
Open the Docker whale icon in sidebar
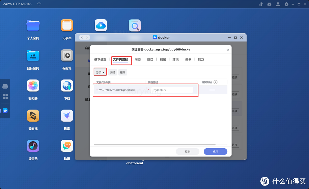pyautogui.click(x=5, y=110)
